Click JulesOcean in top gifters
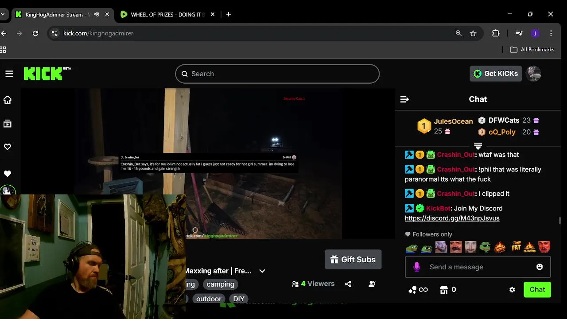Image resolution: width=567 pixels, height=319 pixels. click(453, 121)
